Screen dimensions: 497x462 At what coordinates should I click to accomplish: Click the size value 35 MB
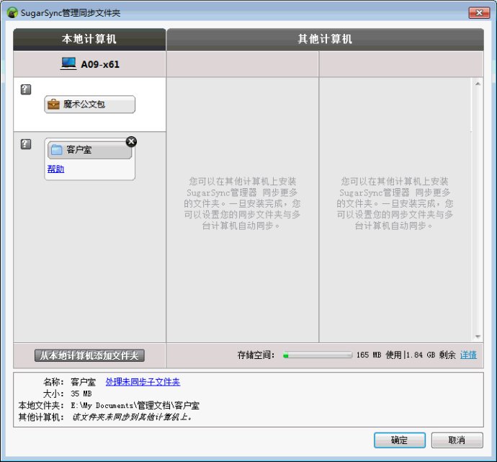81,394
